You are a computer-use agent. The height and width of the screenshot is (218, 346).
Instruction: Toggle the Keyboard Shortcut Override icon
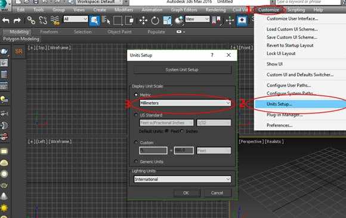point(242,20)
